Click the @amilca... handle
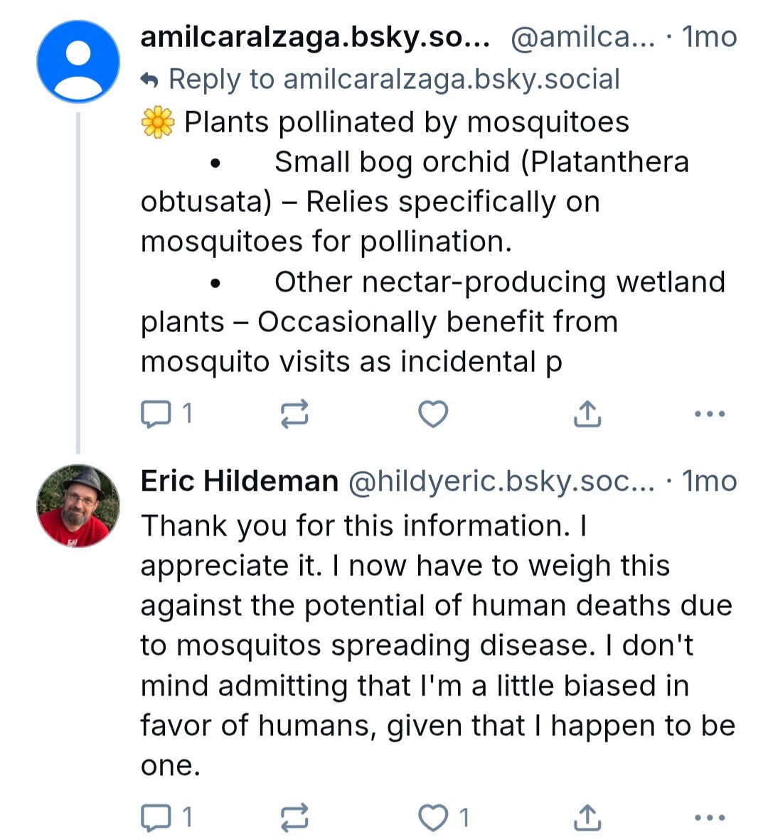 [x=582, y=37]
